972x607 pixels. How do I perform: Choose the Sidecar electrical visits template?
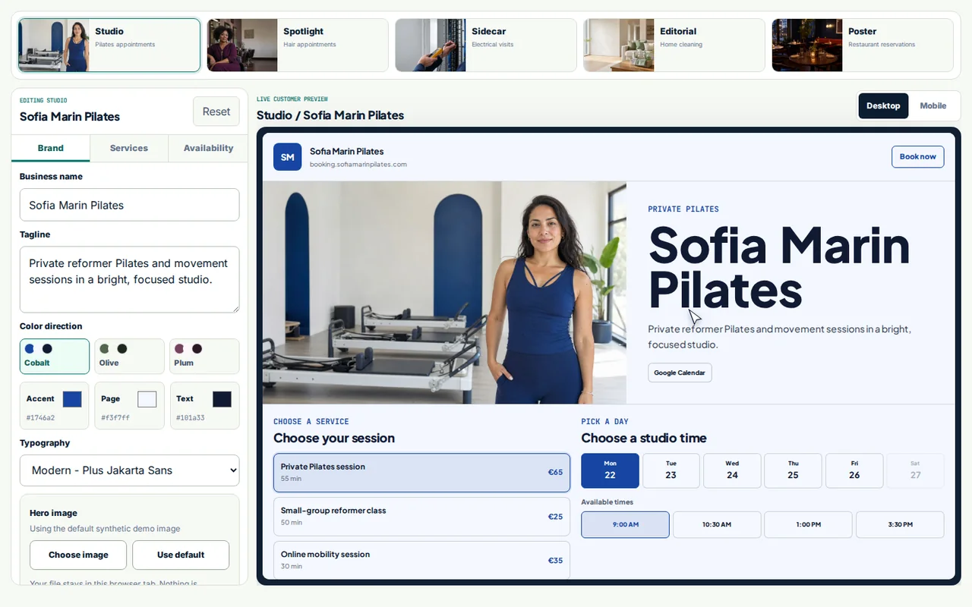(486, 46)
